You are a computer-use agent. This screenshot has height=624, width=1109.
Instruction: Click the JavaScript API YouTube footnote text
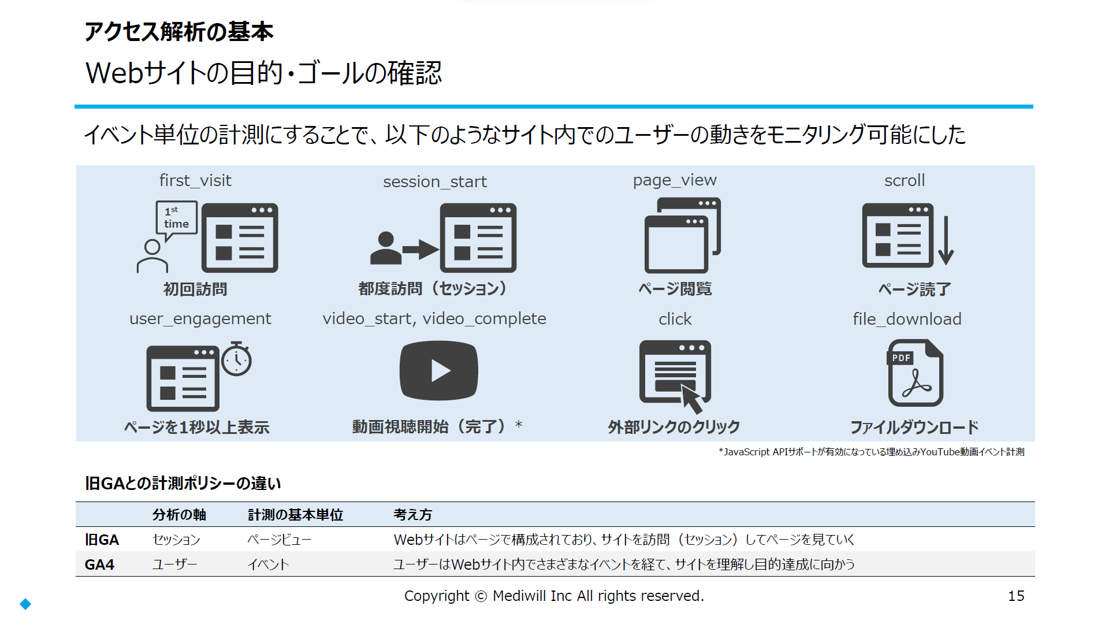click(x=872, y=452)
